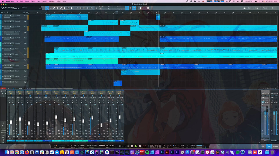Image resolution: width=279 pixels, height=156 pixels.
Task: Click the Record button in transport
Action: tap(140, 146)
